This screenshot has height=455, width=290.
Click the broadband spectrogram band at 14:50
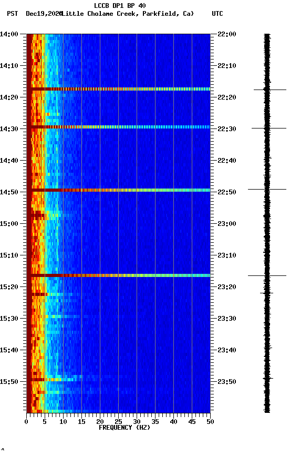click(x=118, y=190)
